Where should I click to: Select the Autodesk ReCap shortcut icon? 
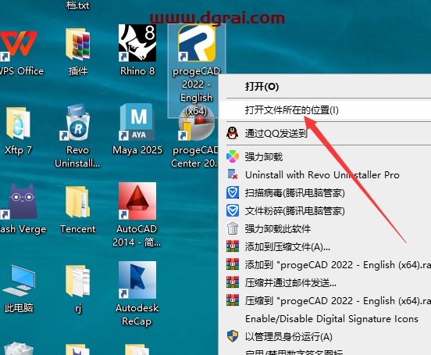137,280
